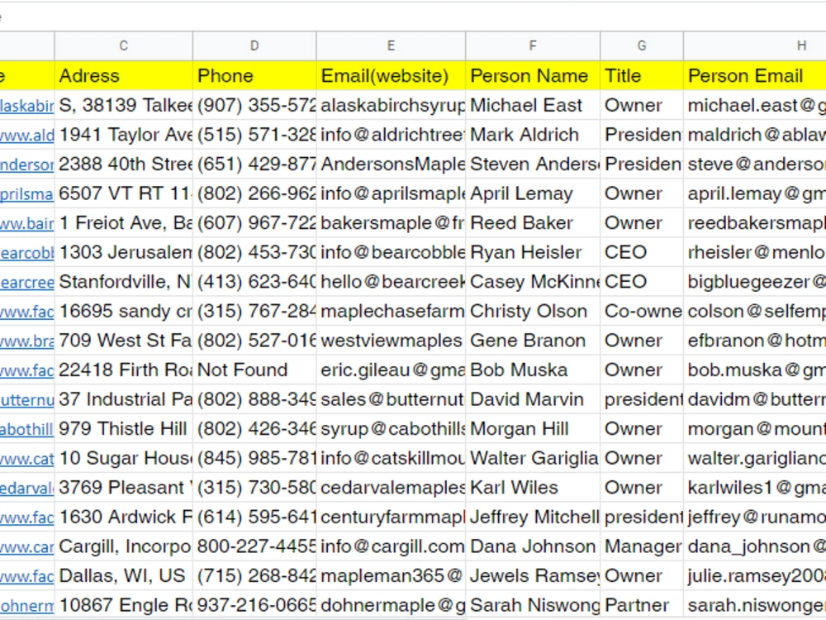Click the Email(website) header cell
The width and height of the screenshot is (826, 620).
(x=391, y=76)
